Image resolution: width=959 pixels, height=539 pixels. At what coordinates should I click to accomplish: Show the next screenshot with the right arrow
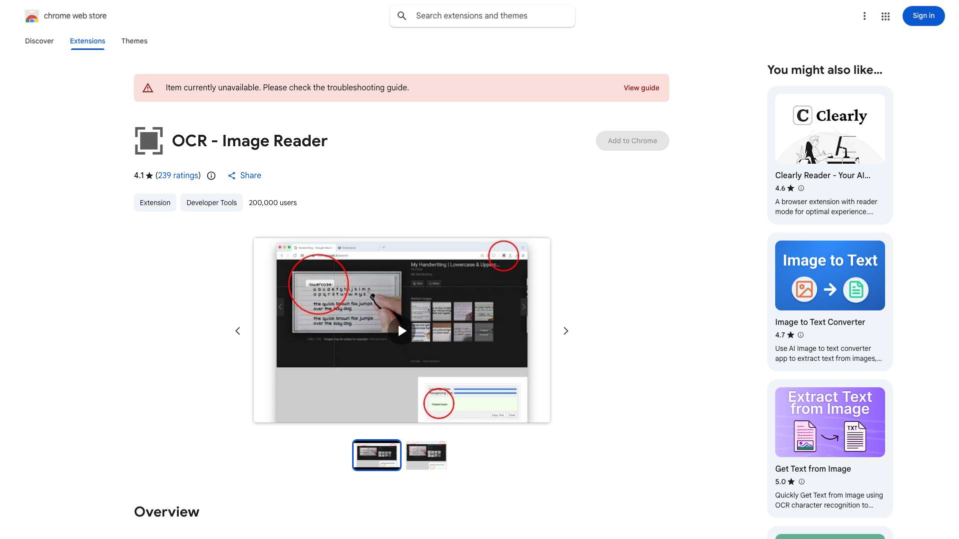pyautogui.click(x=566, y=331)
